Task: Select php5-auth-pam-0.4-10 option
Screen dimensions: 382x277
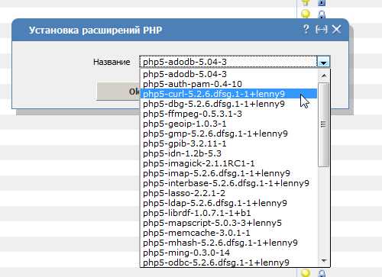Action: click(228, 84)
